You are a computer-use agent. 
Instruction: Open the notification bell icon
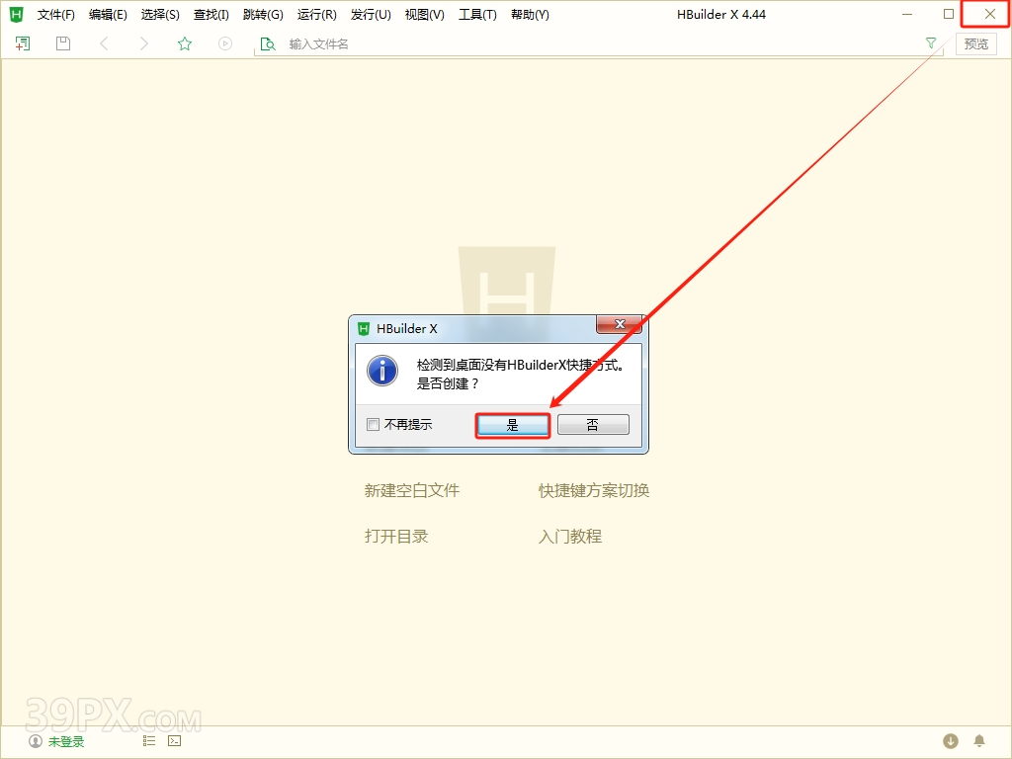pos(979,741)
